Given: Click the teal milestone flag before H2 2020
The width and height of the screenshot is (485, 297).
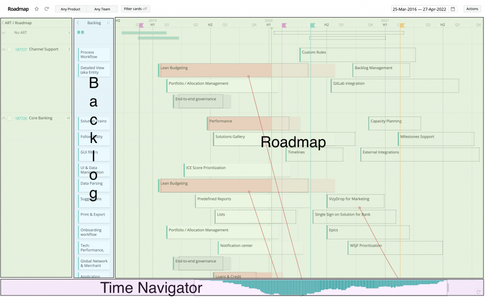Looking at the screenshot, I should pyautogui.click(x=313, y=26).
